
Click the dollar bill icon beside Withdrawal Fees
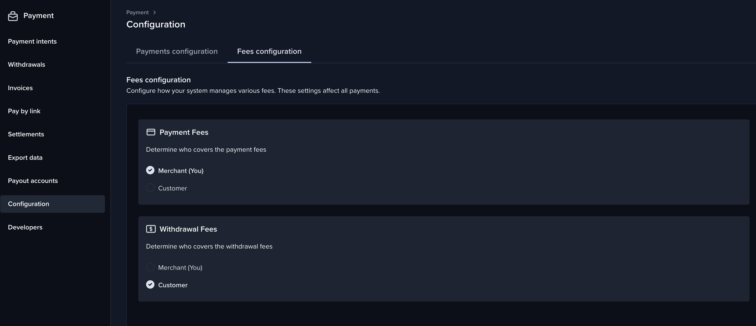pos(151,229)
